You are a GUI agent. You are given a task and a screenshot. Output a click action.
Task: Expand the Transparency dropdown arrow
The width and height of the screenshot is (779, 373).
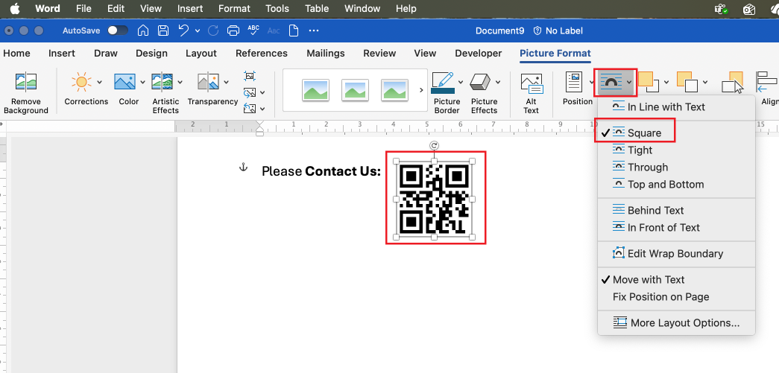226,82
